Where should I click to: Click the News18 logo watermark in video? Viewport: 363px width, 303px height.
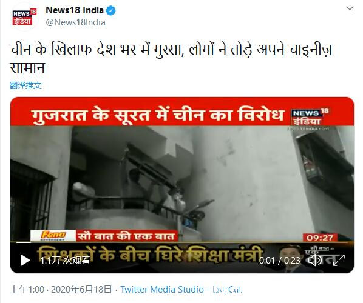(310, 118)
